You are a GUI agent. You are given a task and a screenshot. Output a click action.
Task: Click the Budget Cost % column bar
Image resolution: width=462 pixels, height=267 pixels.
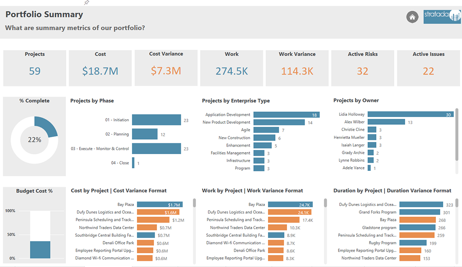(40, 249)
